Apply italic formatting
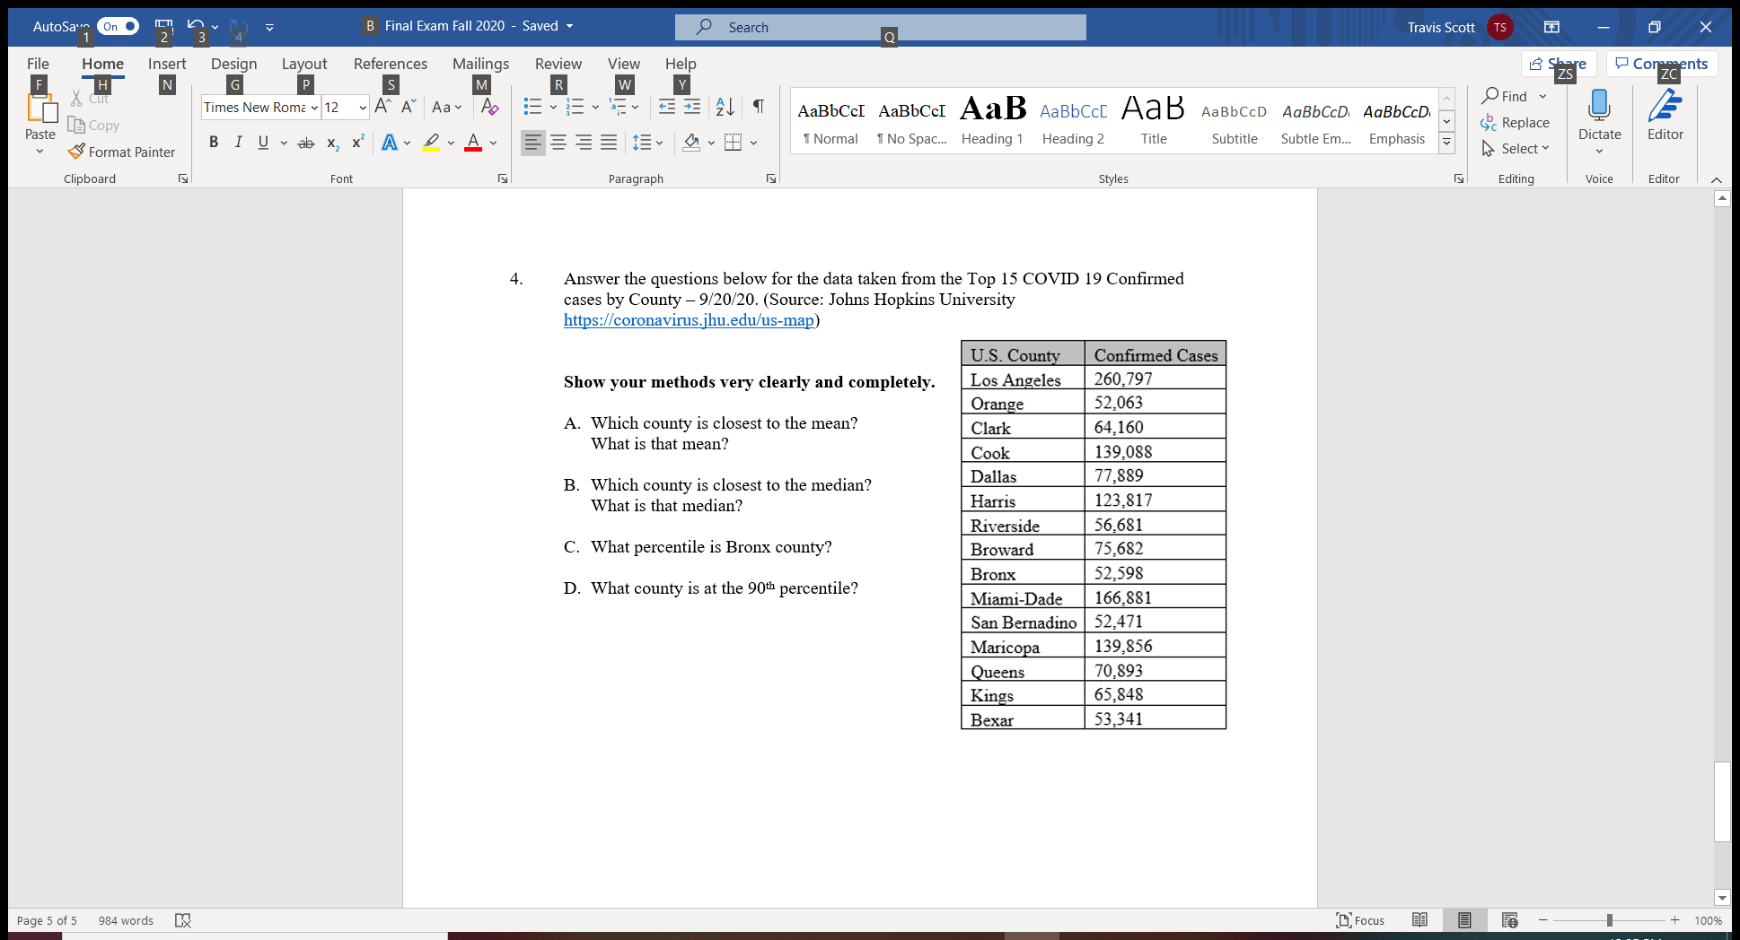Image resolution: width=1740 pixels, height=940 pixels. tap(238, 142)
